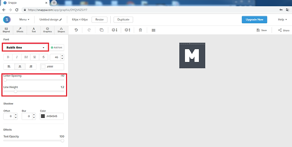Toggle the grid icon in toolbar
Screen dimensions: 292x147
point(153,30)
